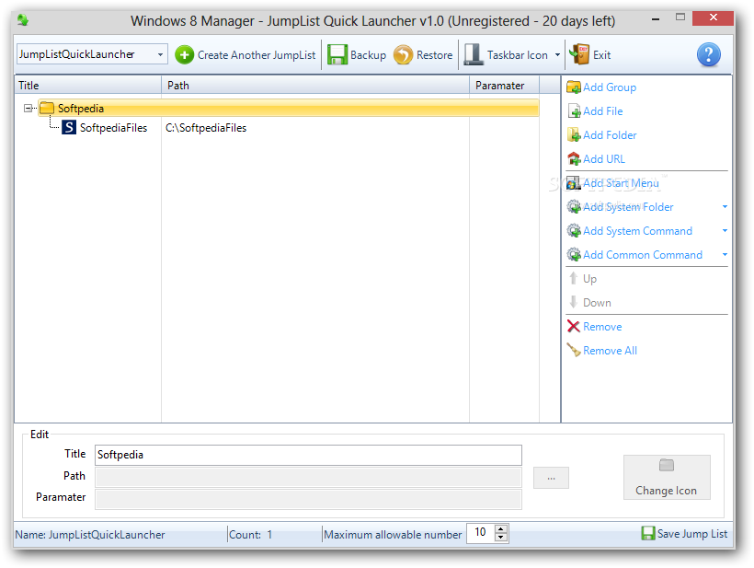Increase the maximum allowable number
Image resolution: width=754 pixels, height=568 pixels.
pos(501,528)
